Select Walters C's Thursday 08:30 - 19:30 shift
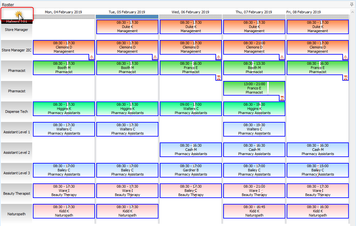Viewport: 356px width, 226px height. (254, 129)
